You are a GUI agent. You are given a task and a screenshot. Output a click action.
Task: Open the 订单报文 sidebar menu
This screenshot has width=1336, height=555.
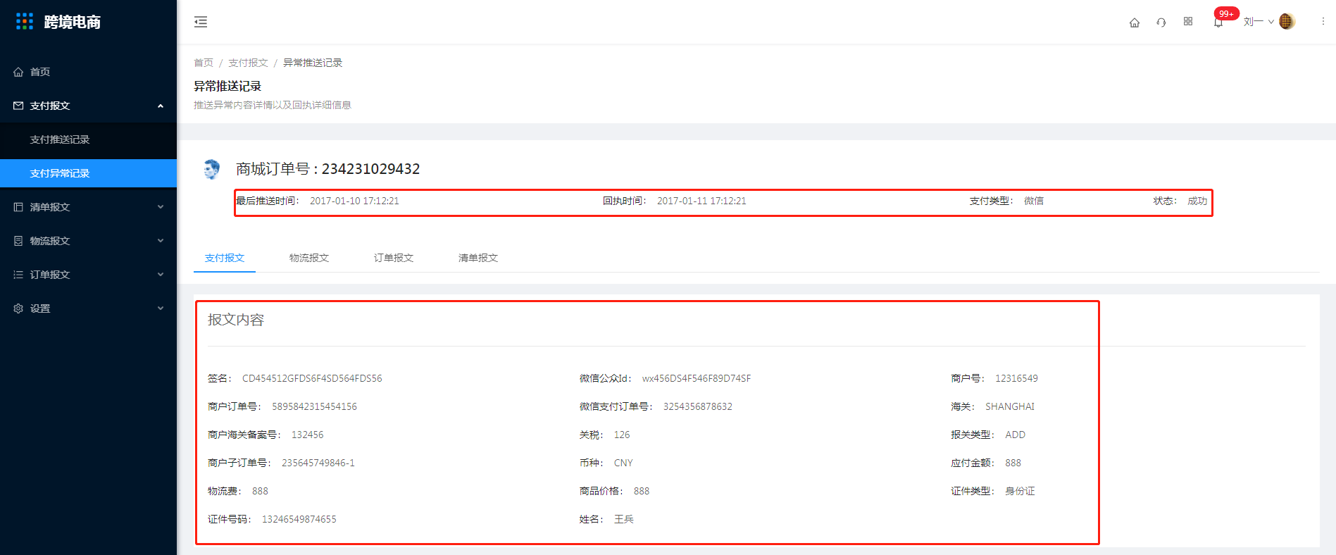tap(88, 275)
